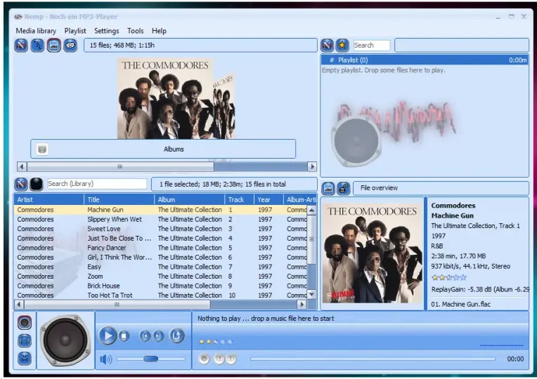This screenshot has width=537, height=379.
Task: Click the track list's horizontal scroll right arrow
Action: click(x=302, y=304)
